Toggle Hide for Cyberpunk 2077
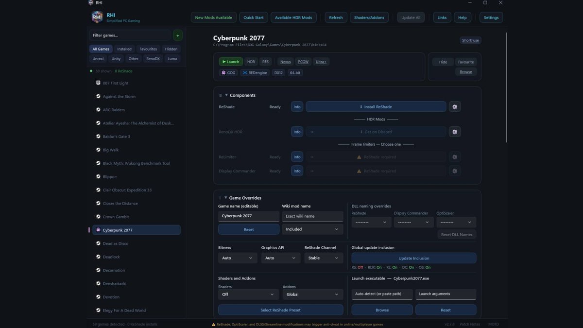Screen dimensions: 583x328 [x=443, y=62]
